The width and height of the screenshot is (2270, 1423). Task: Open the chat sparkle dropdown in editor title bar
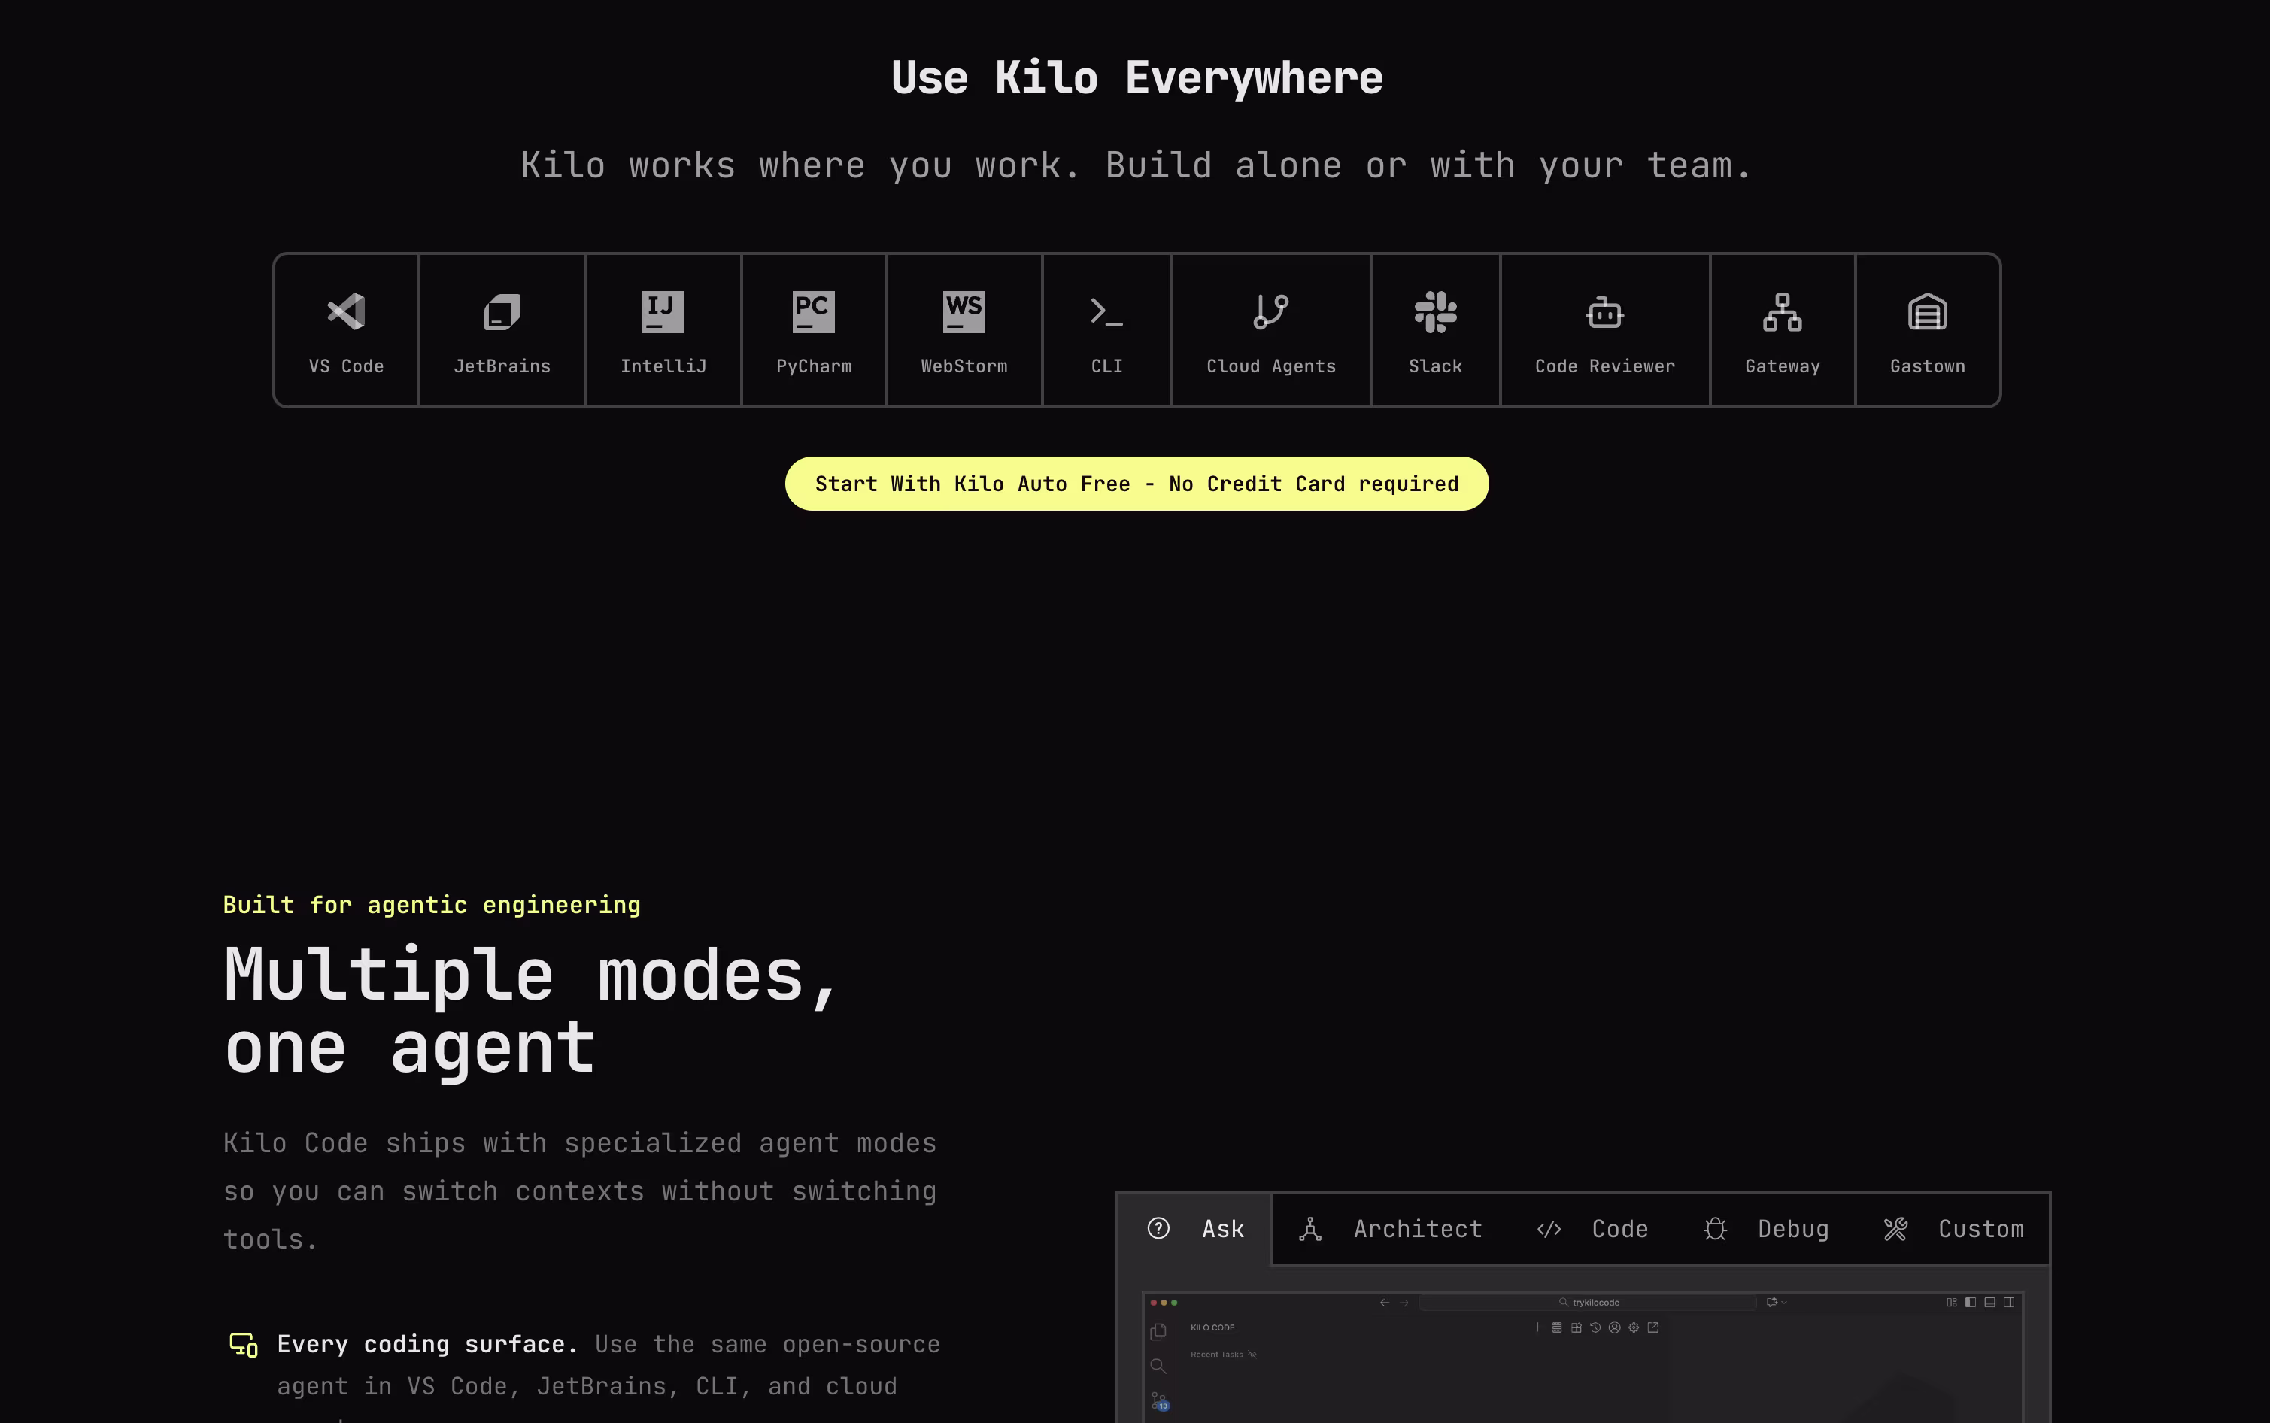[x=1777, y=1303]
